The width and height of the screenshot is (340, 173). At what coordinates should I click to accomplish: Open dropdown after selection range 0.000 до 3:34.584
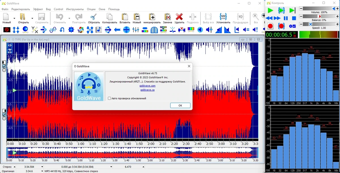111,167
